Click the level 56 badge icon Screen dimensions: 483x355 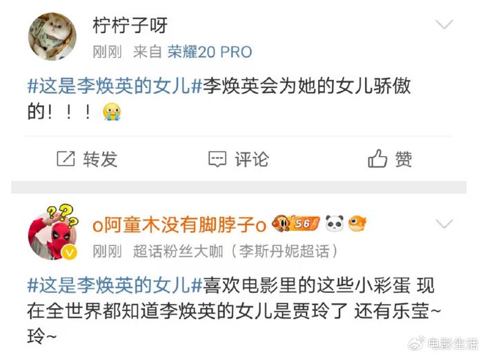tap(296, 223)
